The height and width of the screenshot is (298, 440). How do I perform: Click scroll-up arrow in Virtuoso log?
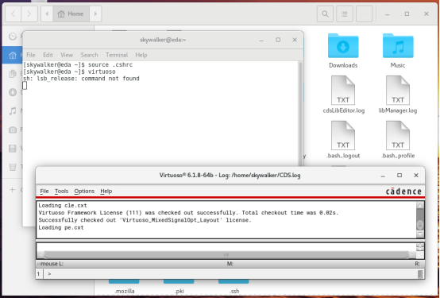click(420, 206)
